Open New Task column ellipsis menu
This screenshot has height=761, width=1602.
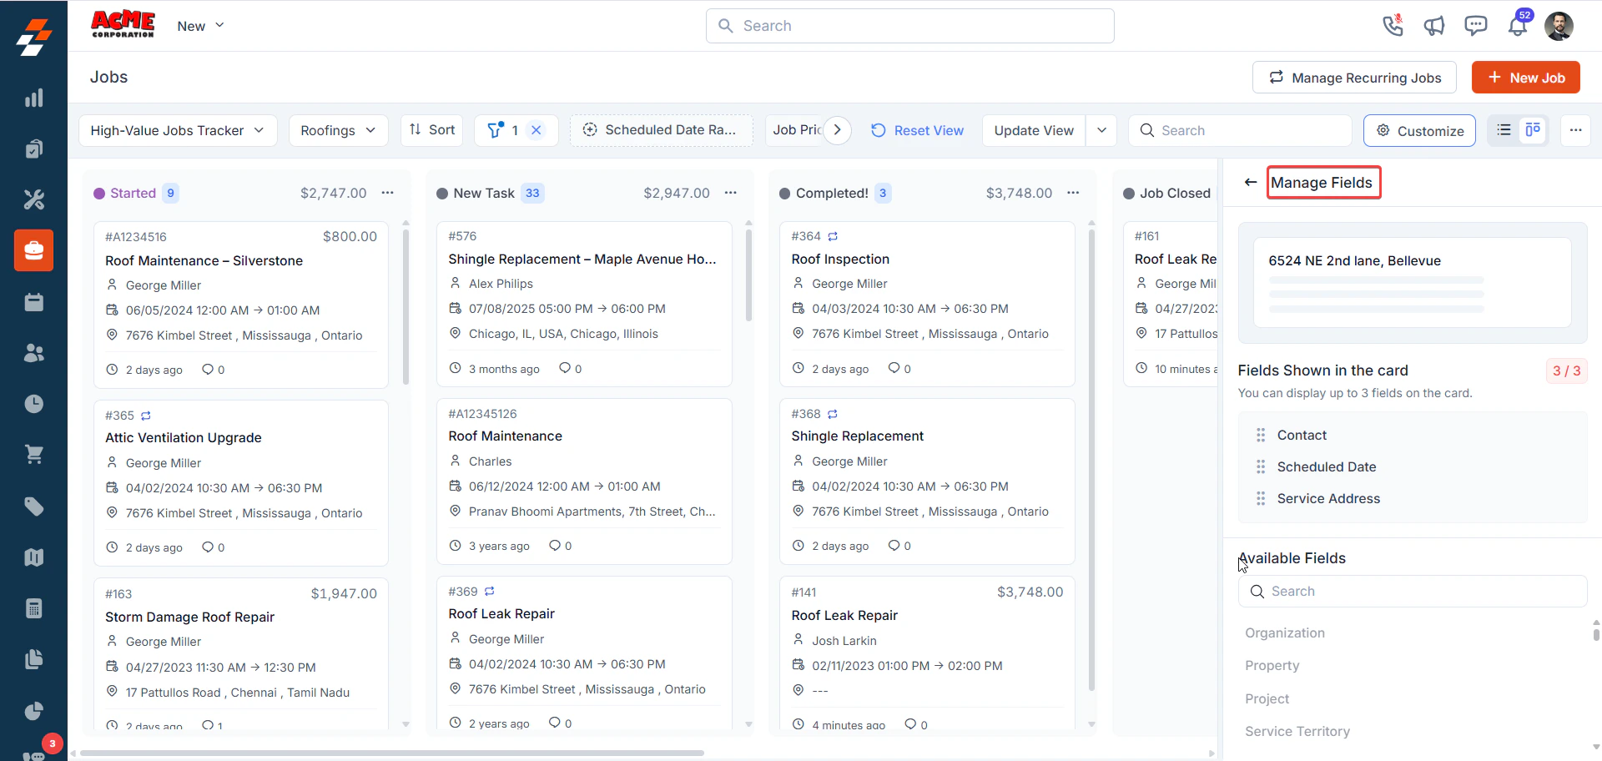(731, 193)
